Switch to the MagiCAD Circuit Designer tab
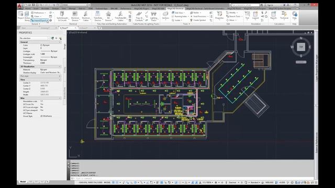The image size is (335, 188). coord(255,8)
